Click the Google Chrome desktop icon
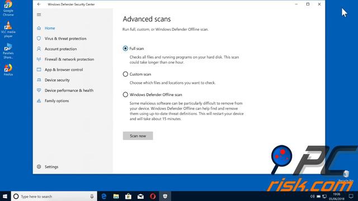Image resolution: width=358 pixels, height=201 pixels. (8, 8)
